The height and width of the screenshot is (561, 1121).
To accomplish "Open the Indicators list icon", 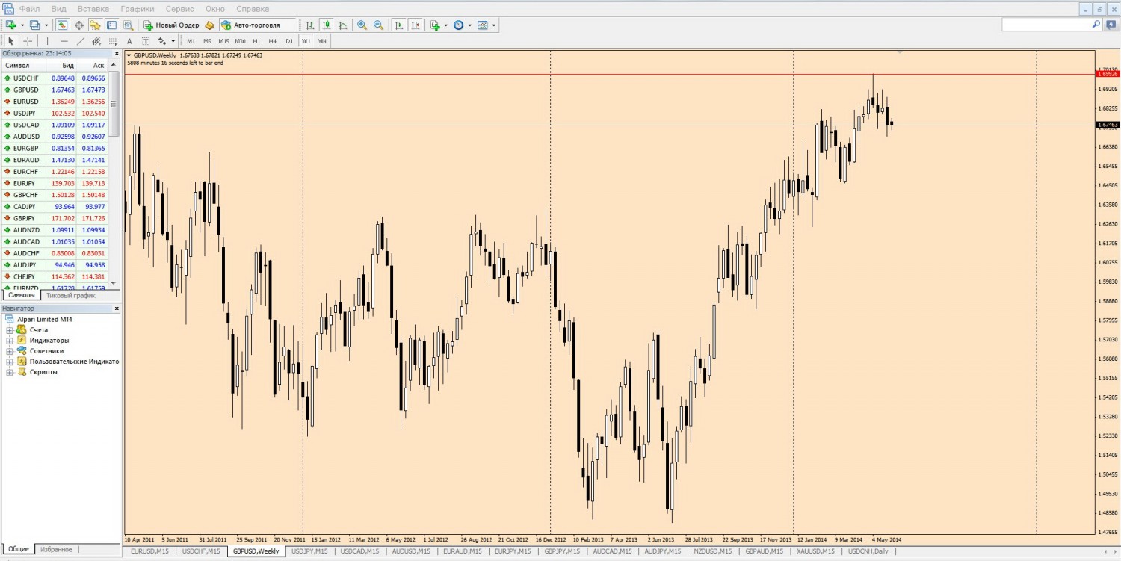I will tap(436, 25).
